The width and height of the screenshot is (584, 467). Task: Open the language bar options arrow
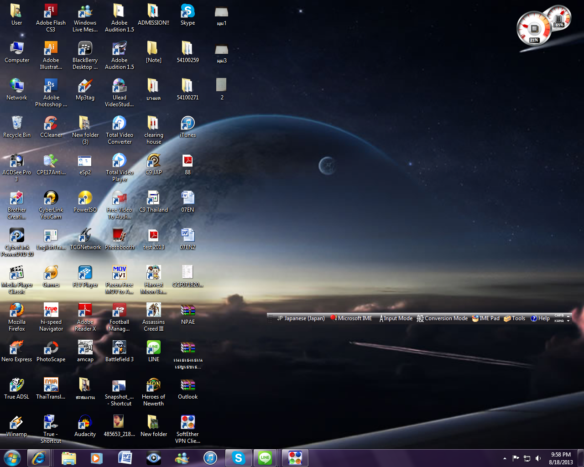(x=568, y=321)
